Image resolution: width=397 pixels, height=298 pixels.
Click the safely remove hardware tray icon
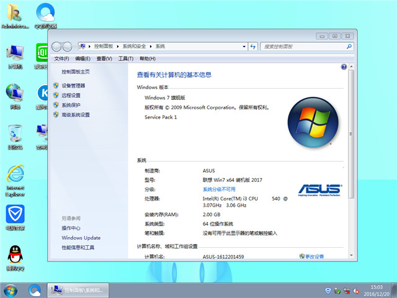click(337, 291)
